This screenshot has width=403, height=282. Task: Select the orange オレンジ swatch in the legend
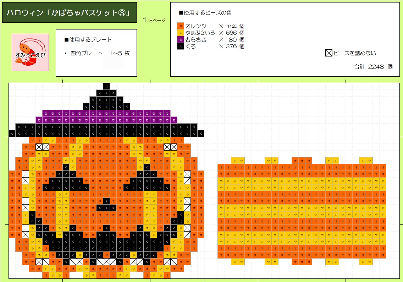181,26
